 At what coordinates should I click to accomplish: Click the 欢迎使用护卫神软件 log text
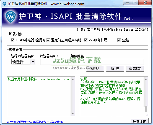tap(22, 79)
